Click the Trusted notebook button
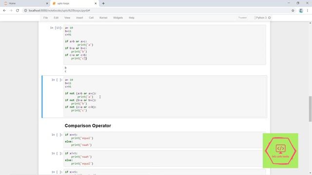 point(242,17)
